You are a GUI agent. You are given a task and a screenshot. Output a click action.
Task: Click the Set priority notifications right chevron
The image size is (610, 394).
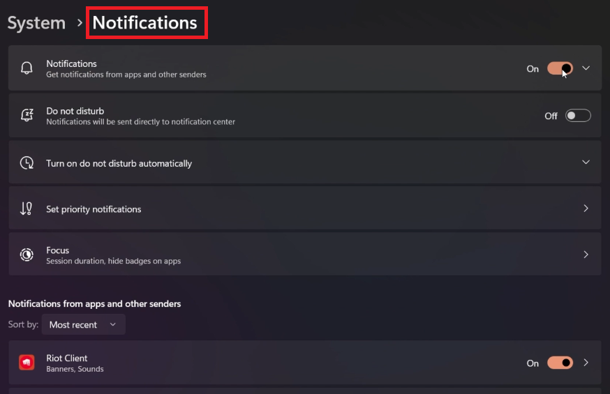(586, 209)
